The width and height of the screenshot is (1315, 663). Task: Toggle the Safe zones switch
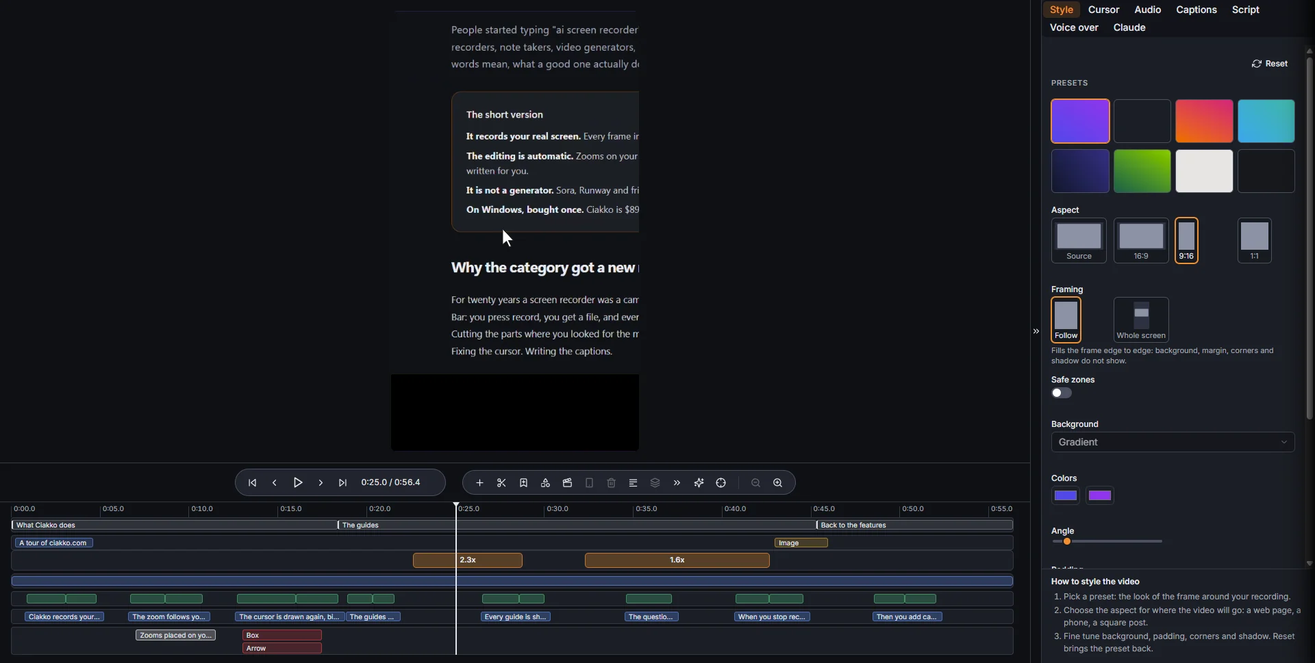coord(1062,393)
